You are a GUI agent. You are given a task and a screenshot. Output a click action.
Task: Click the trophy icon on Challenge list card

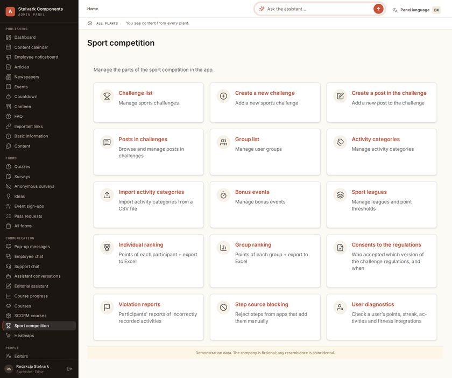(x=107, y=96)
